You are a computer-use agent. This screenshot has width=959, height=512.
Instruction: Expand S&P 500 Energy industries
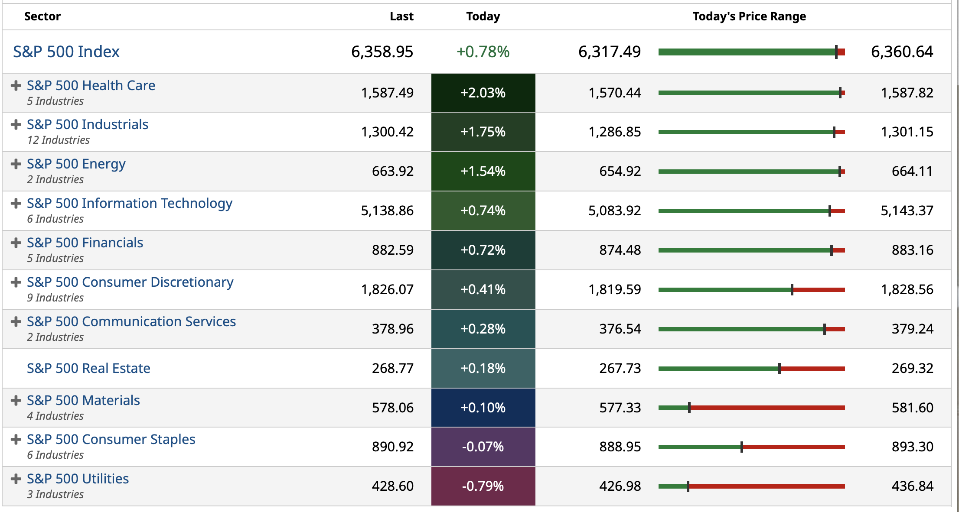tap(16, 164)
